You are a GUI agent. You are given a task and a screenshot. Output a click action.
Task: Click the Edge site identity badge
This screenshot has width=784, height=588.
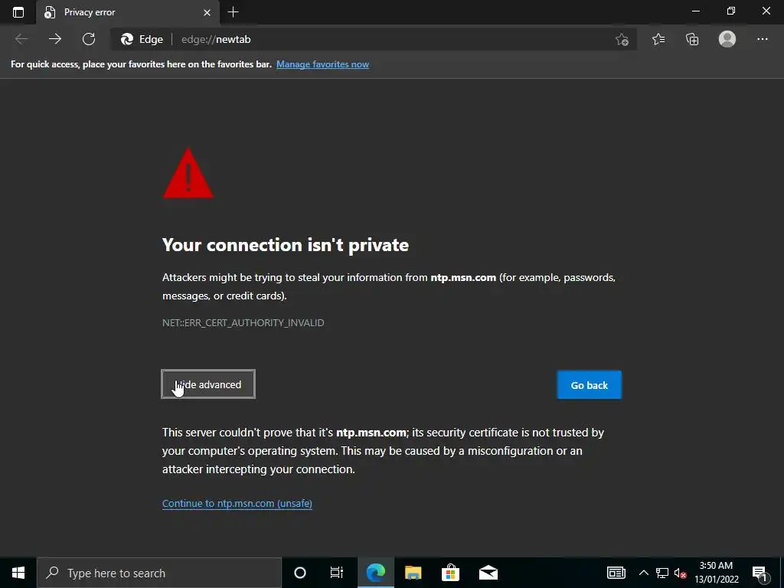[x=142, y=39]
